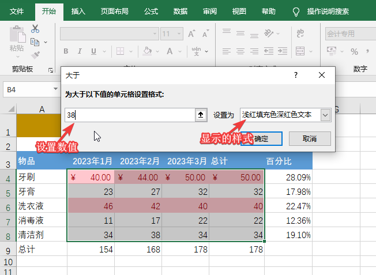
Task: Click 操作说明搜索 search box
Action: pos(328,12)
